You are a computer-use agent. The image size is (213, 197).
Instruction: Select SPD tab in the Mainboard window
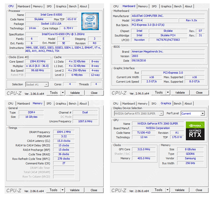coord(154,6)
